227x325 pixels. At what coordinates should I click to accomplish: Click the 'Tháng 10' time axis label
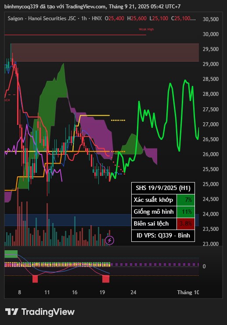point(188,292)
